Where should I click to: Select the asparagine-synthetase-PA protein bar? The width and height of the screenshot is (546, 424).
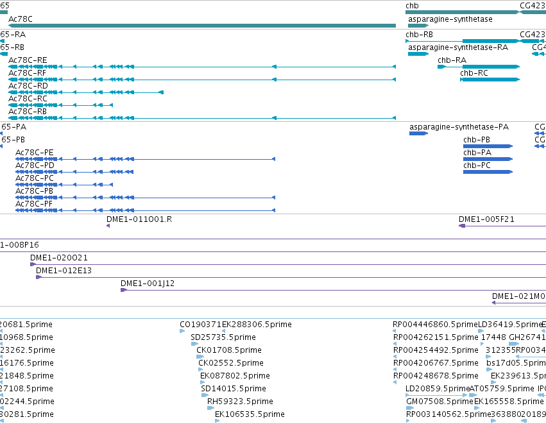(418, 133)
